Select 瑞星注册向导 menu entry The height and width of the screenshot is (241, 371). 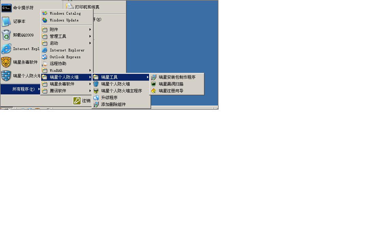[177, 91]
